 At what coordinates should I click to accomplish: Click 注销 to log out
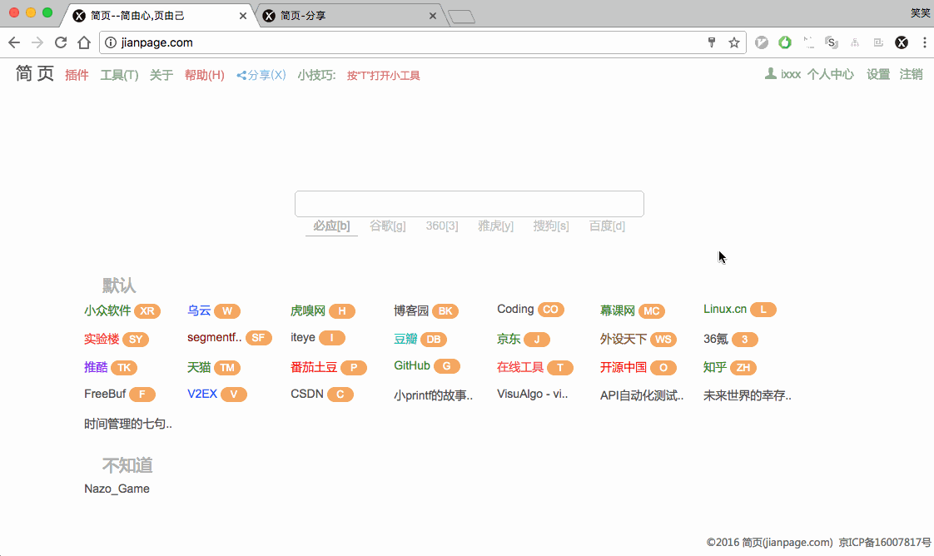click(912, 74)
